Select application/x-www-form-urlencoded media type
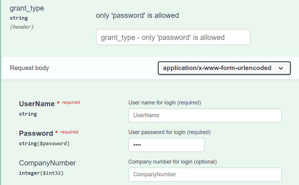Viewport: 299px width, 185px height. [x=217, y=68]
